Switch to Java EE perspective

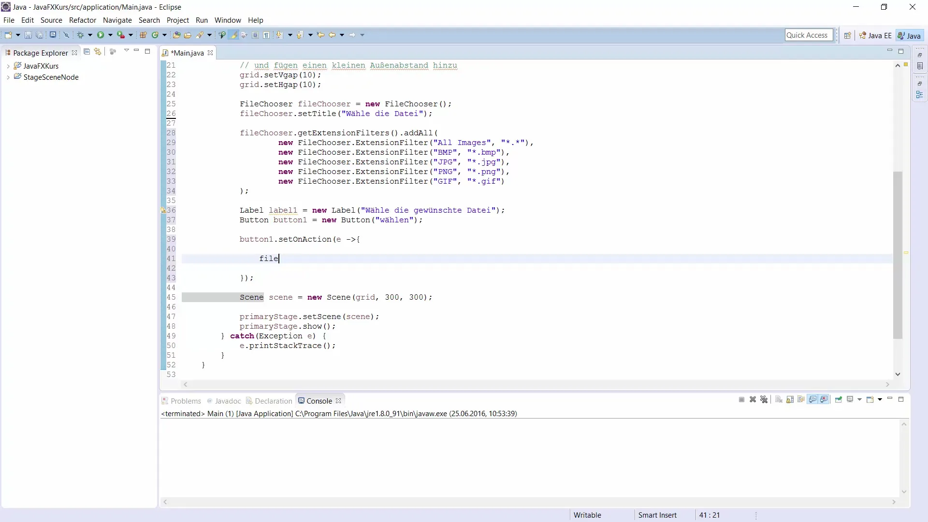[x=876, y=36]
